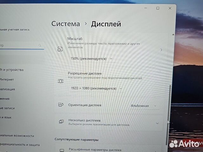Click the multiple displays icon
The image size is (203, 152).
[x=61, y=121]
